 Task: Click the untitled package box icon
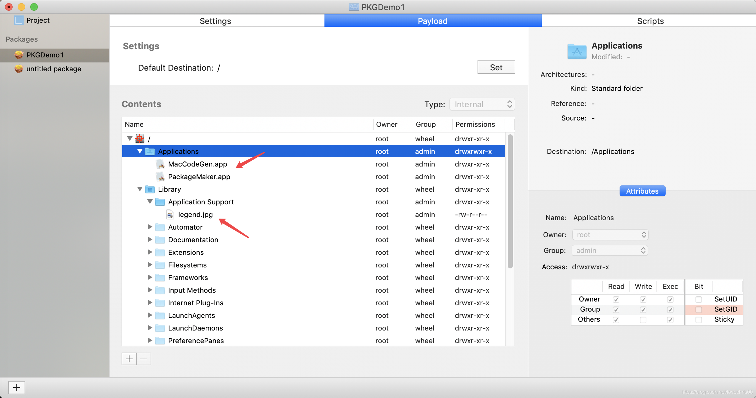pos(19,69)
